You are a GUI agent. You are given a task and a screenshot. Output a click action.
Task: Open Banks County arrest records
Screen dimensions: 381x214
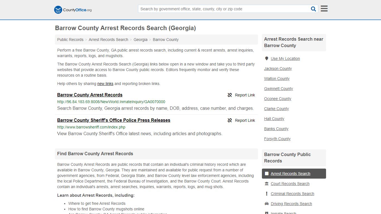pyautogui.click(x=276, y=129)
